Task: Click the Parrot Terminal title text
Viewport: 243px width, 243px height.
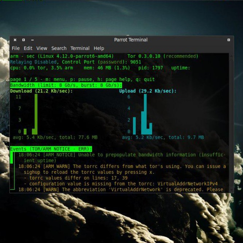Action: click(x=131, y=40)
